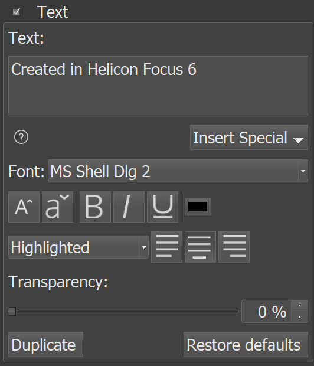The height and width of the screenshot is (366, 314).
Task: Decrease transparency with the down stepper arrow
Action: point(299,317)
